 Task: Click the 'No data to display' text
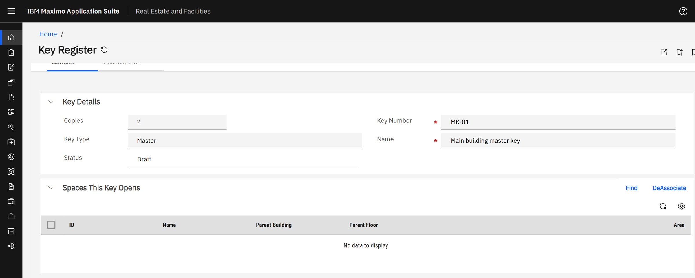(x=366, y=245)
